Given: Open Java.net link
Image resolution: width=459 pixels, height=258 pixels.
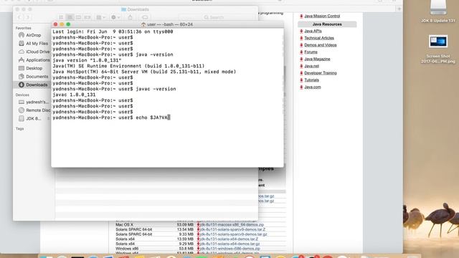Looking at the screenshot, I should (311, 66).
